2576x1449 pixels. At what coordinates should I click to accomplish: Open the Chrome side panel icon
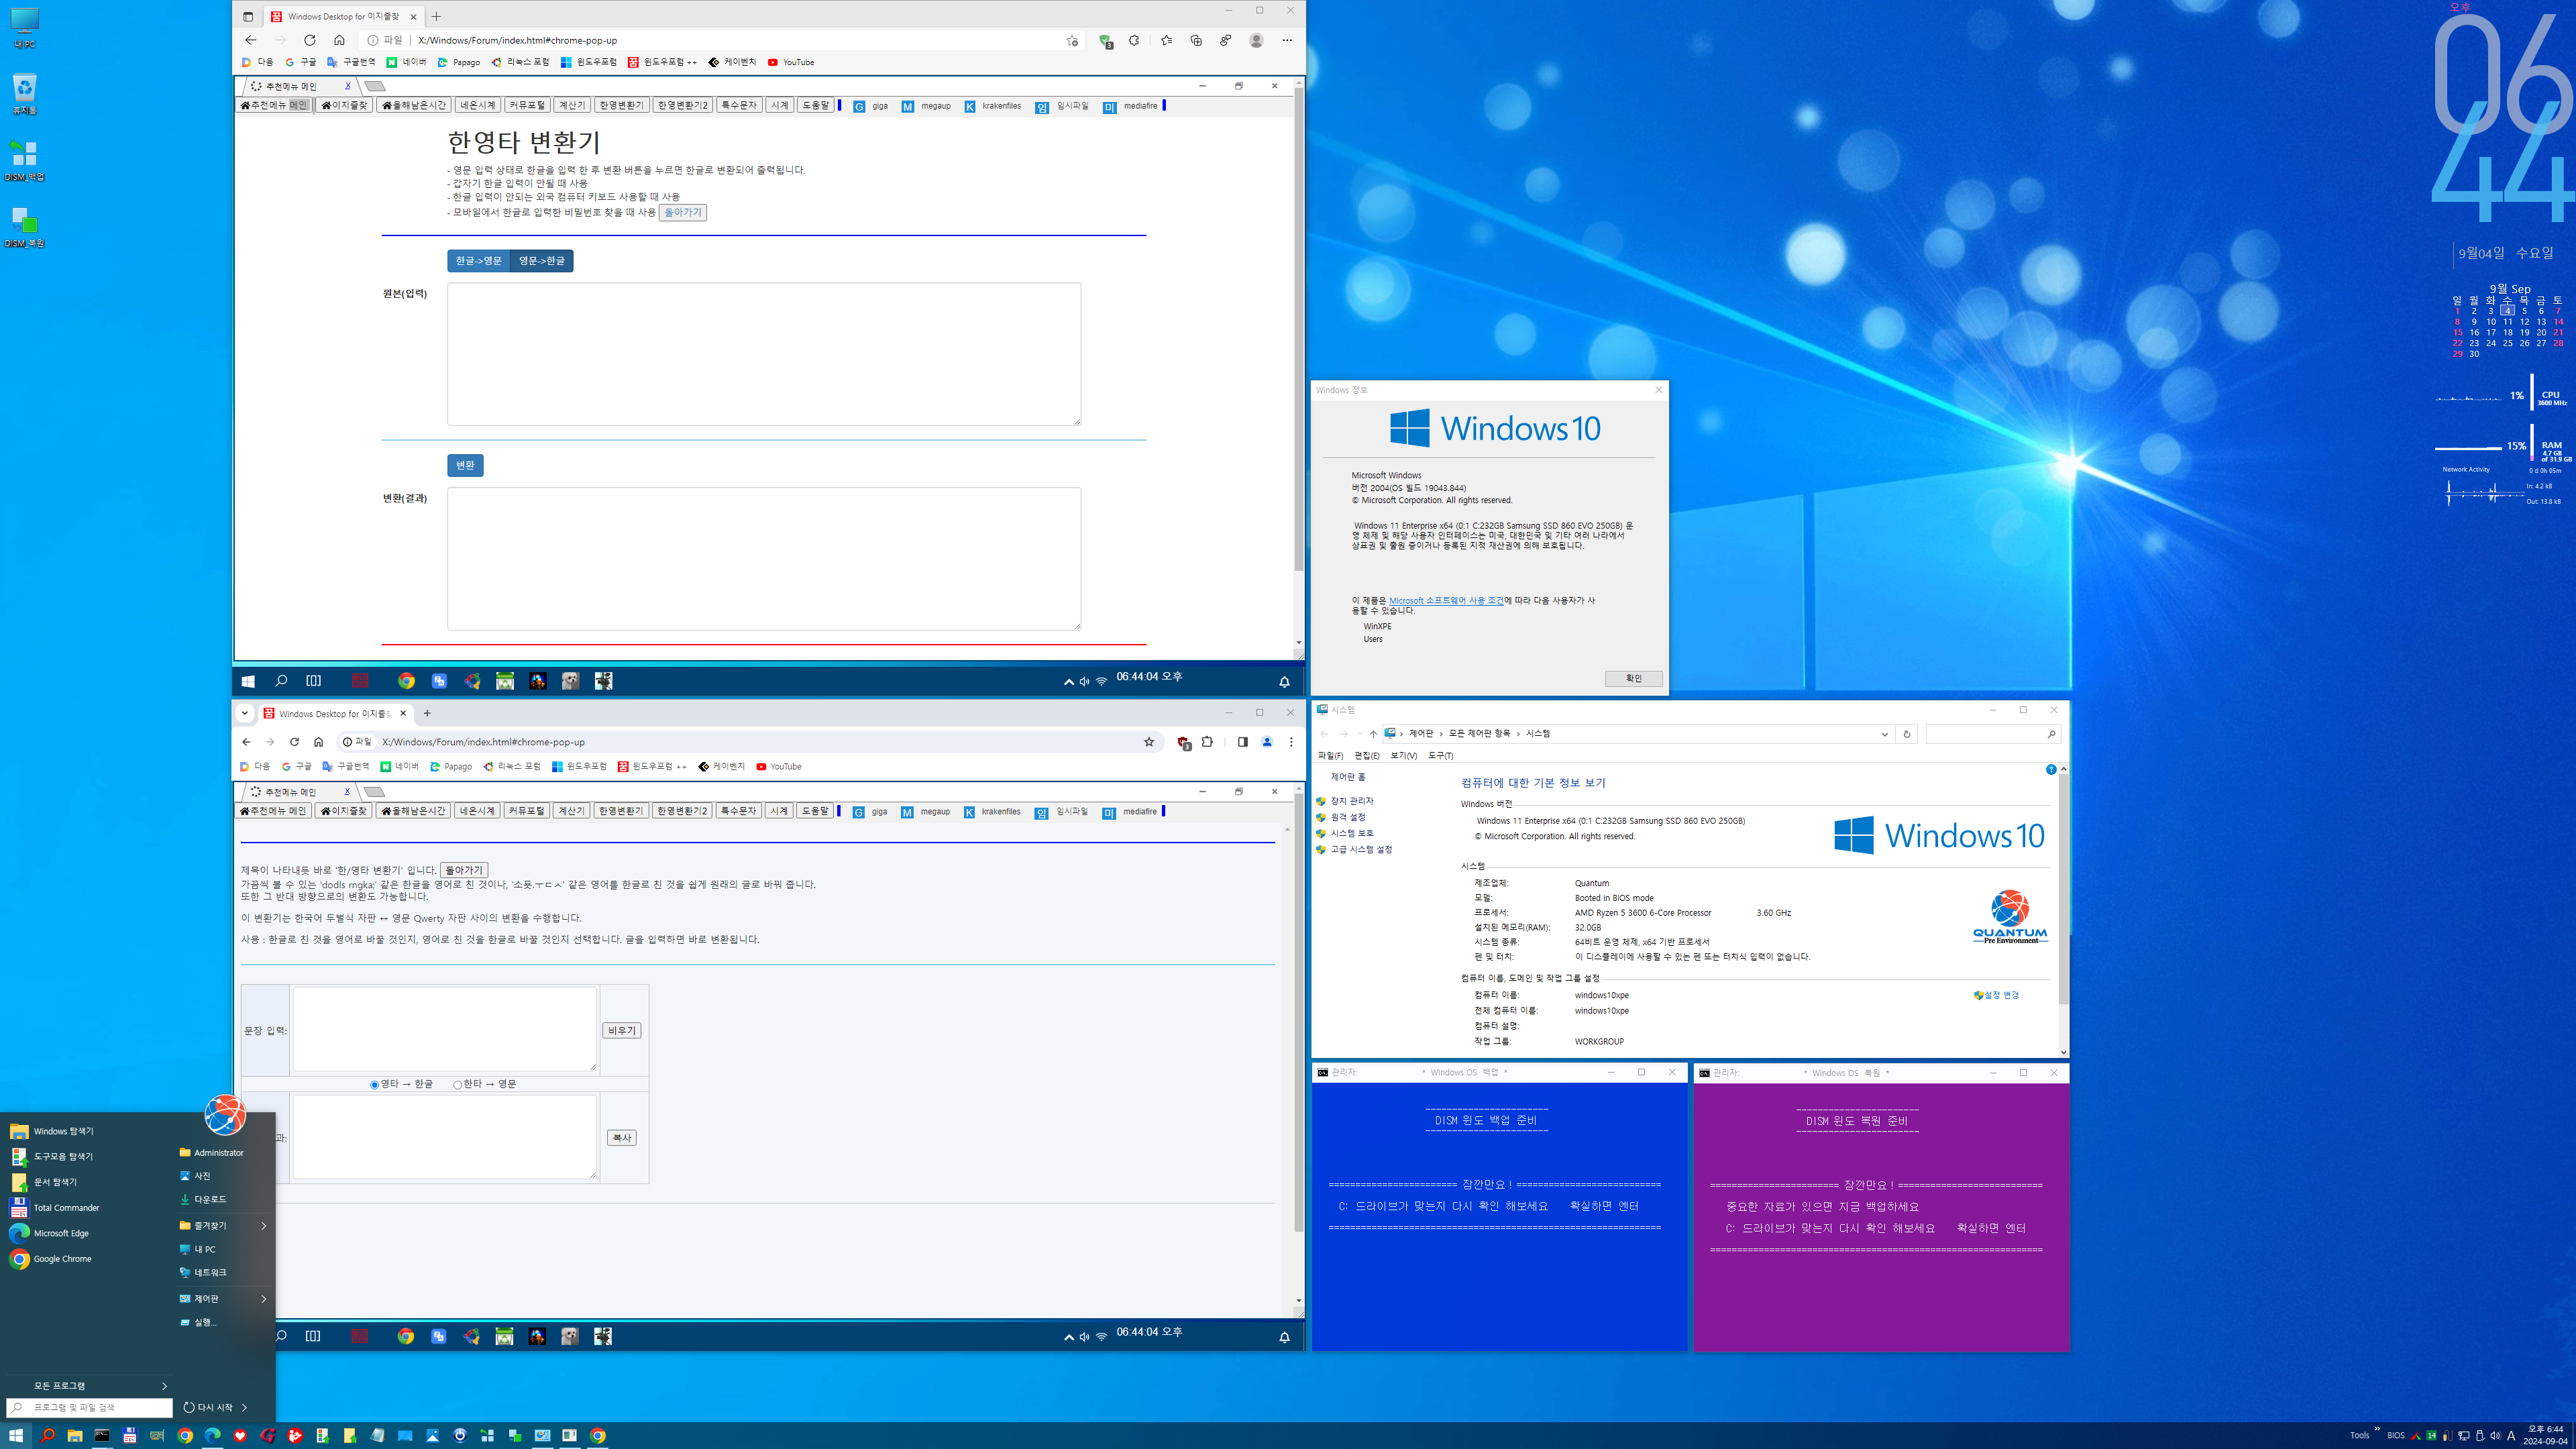(x=1242, y=742)
